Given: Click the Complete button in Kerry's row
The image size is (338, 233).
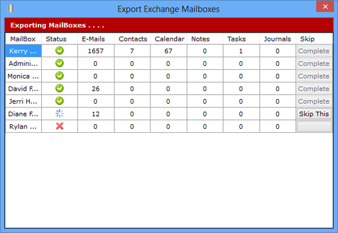Looking at the screenshot, I should [x=314, y=51].
